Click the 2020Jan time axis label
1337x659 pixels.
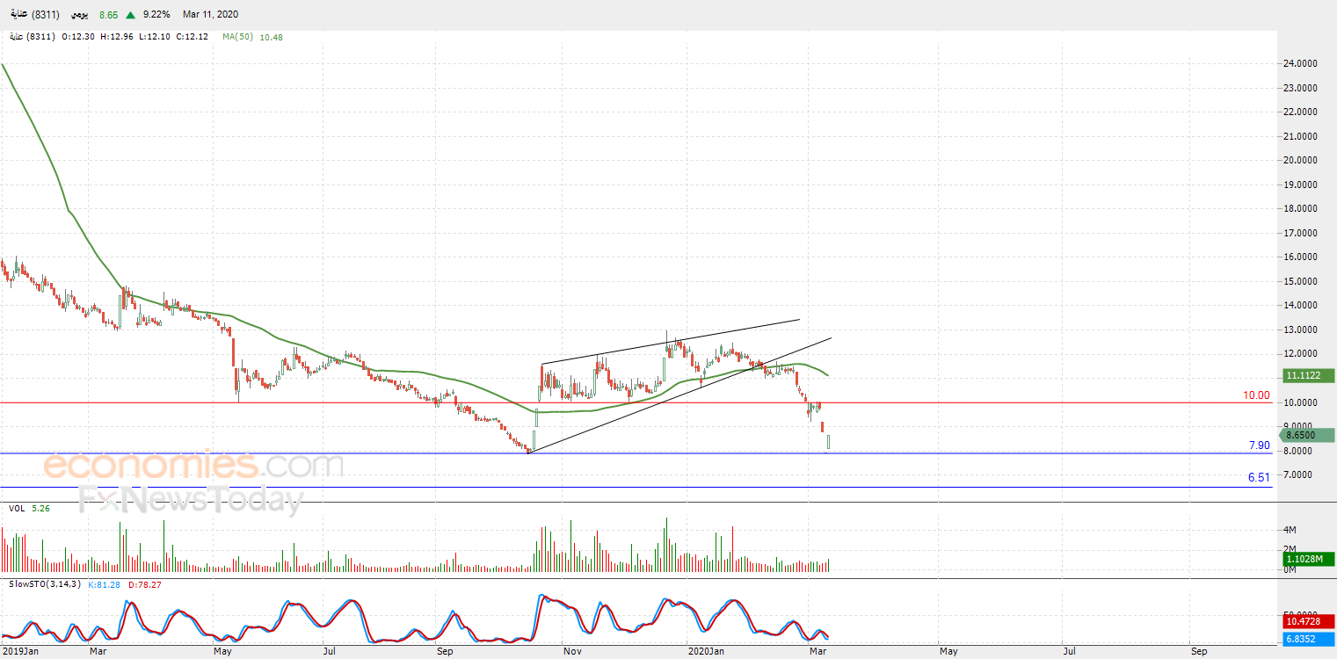tap(706, 651)
